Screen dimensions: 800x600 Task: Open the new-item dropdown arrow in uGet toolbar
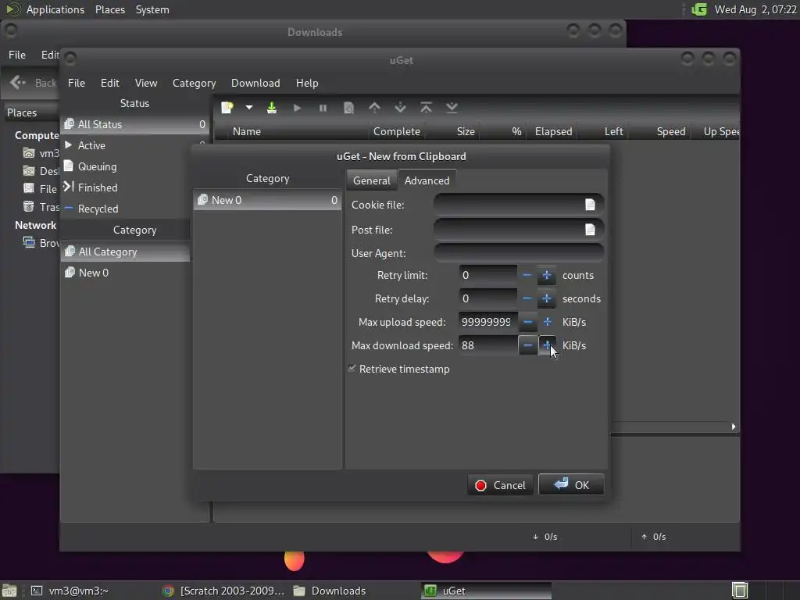click(x=249, y=108)
